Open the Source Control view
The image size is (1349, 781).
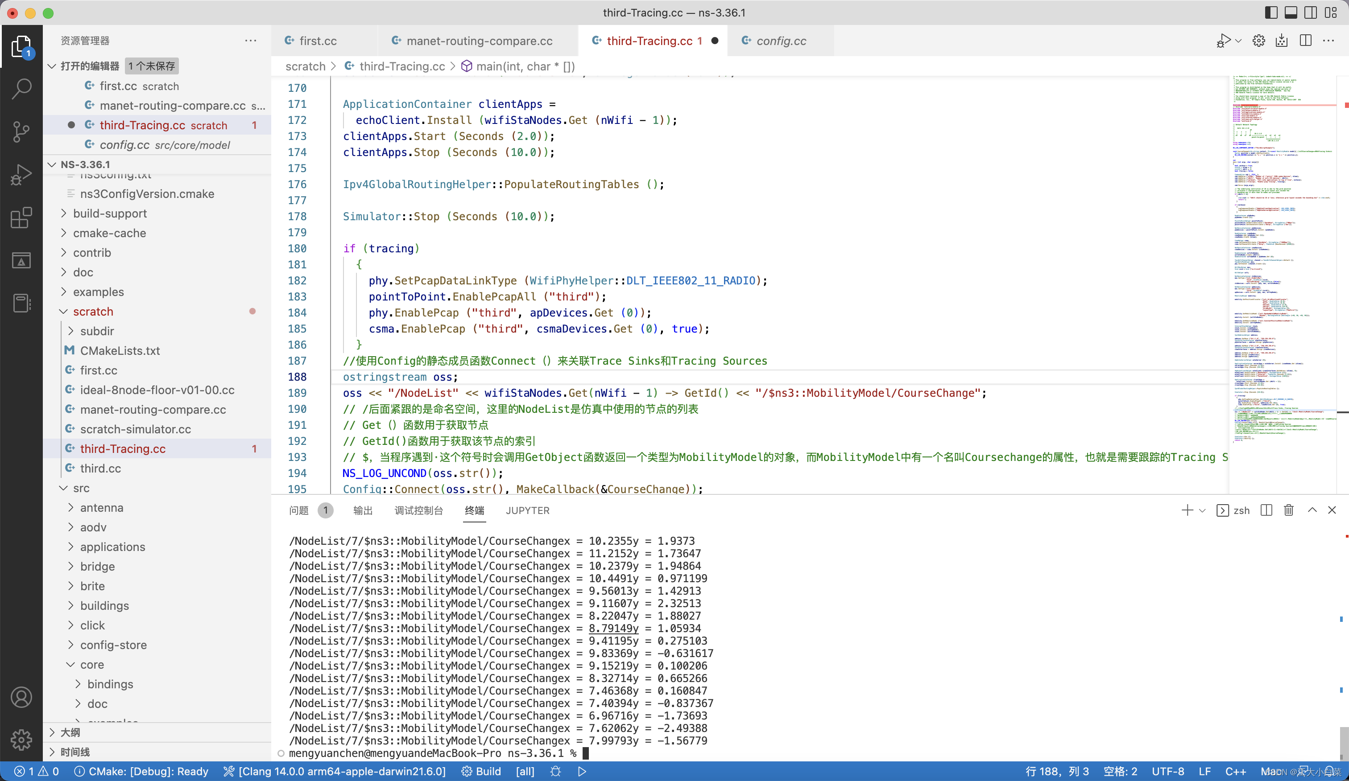coord(21,132)
